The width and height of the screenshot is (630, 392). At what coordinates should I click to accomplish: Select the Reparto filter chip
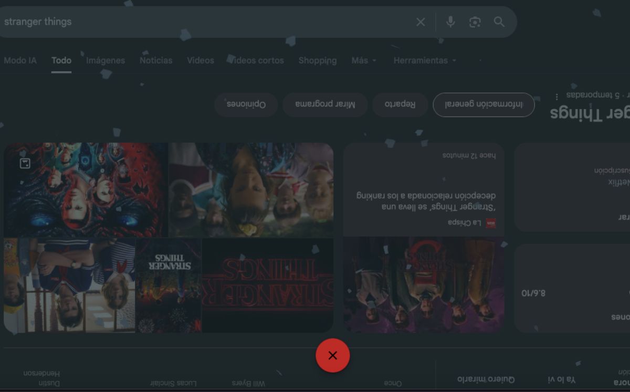pos(400,104)
